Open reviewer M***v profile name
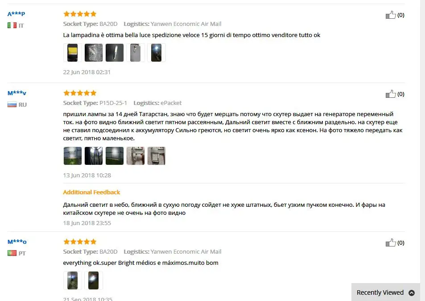The height and width of the screenshot is (301, 425). pos(17,93)
